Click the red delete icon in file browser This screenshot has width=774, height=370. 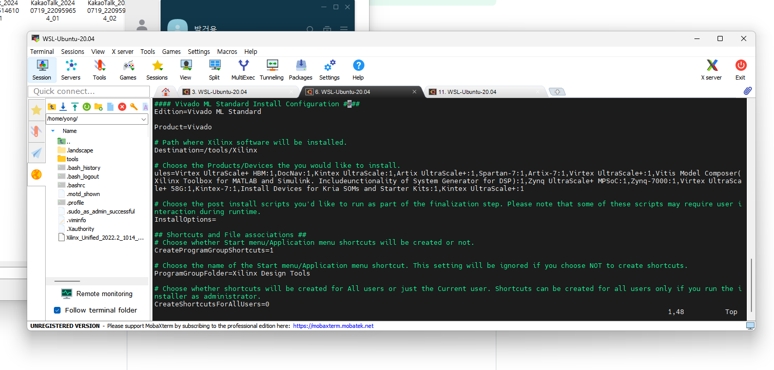coord(122,107)
